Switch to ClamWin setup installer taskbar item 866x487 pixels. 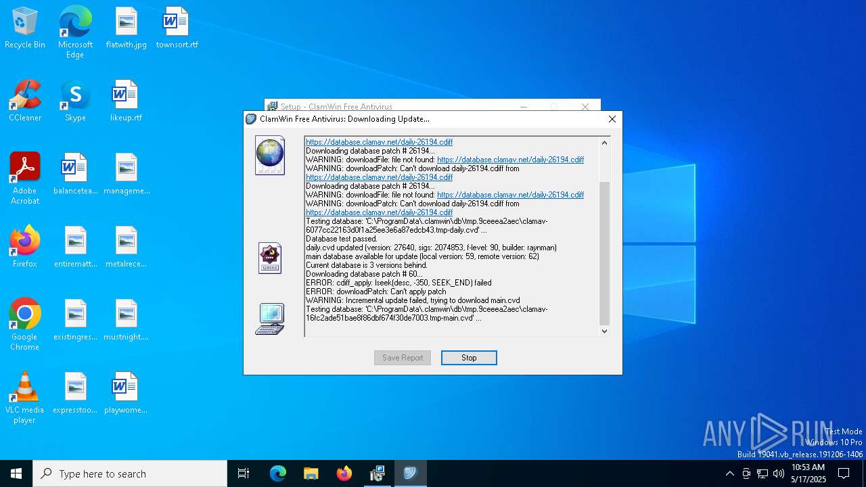point(377,473)
